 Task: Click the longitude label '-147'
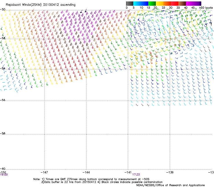point(44,172)
